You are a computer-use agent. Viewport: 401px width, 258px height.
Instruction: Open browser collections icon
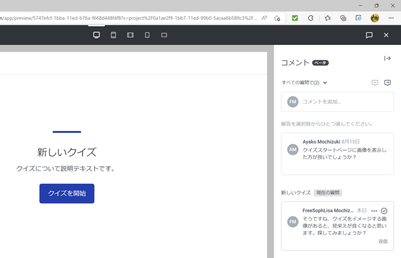[x=343, y=18]
